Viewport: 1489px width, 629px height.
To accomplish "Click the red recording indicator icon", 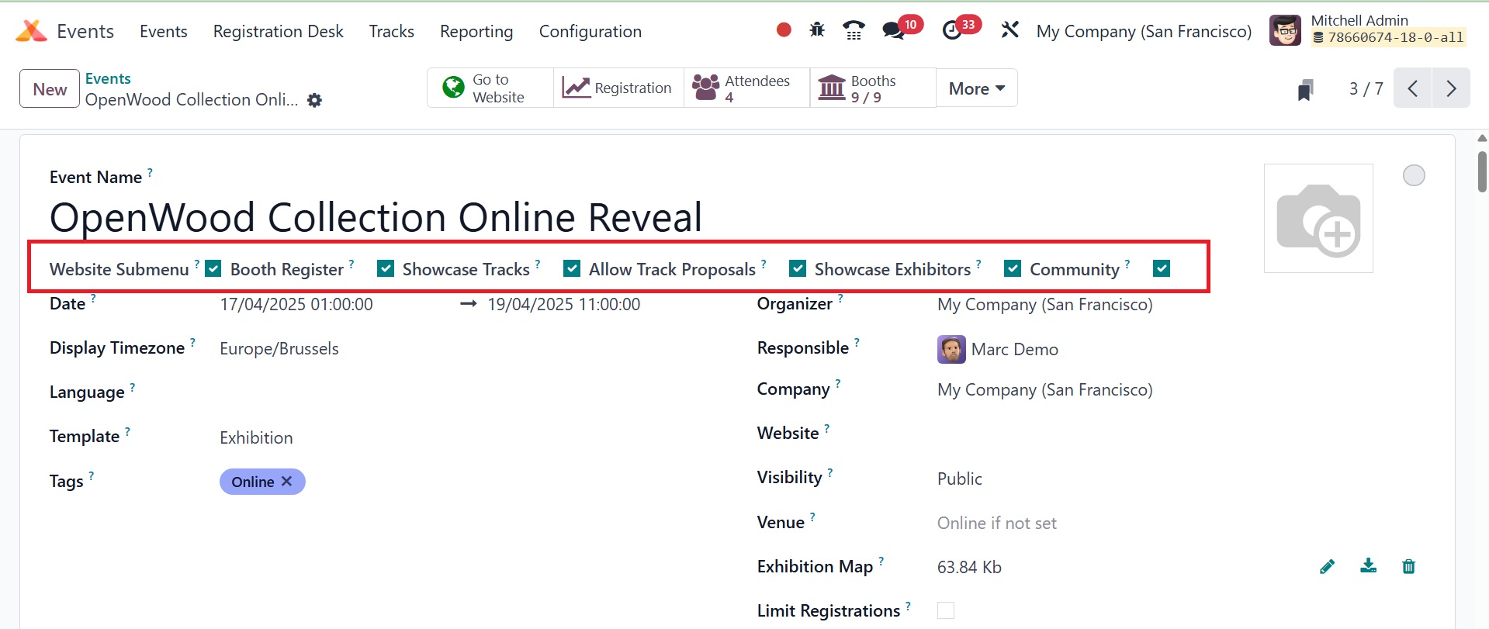I will coord(784,30).
